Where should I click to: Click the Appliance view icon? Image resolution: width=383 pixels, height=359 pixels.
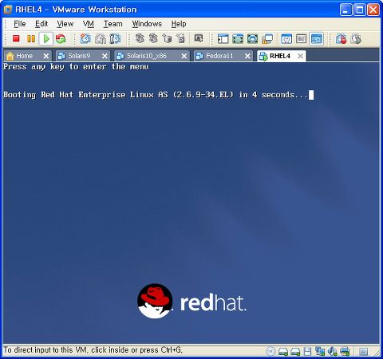[302, 39]
